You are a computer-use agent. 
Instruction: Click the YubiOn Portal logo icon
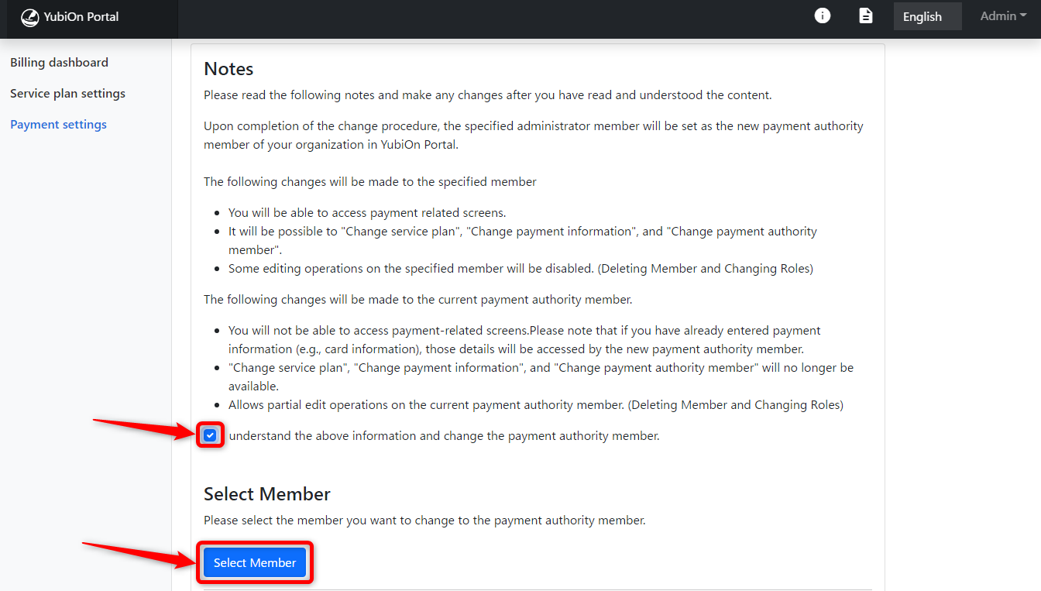29,17
